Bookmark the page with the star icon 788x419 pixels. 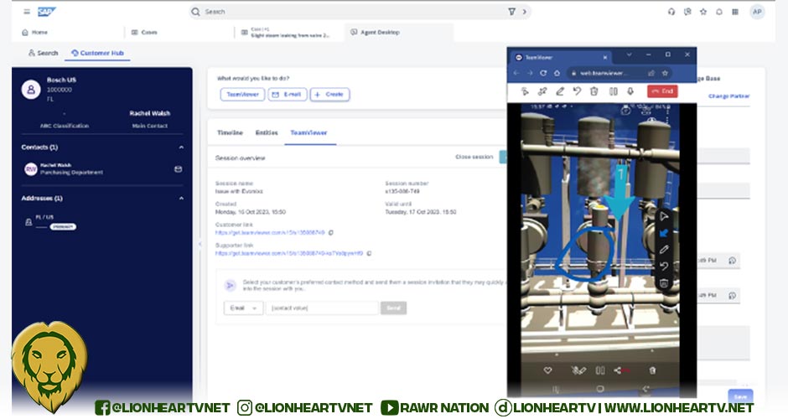(665, 73)
